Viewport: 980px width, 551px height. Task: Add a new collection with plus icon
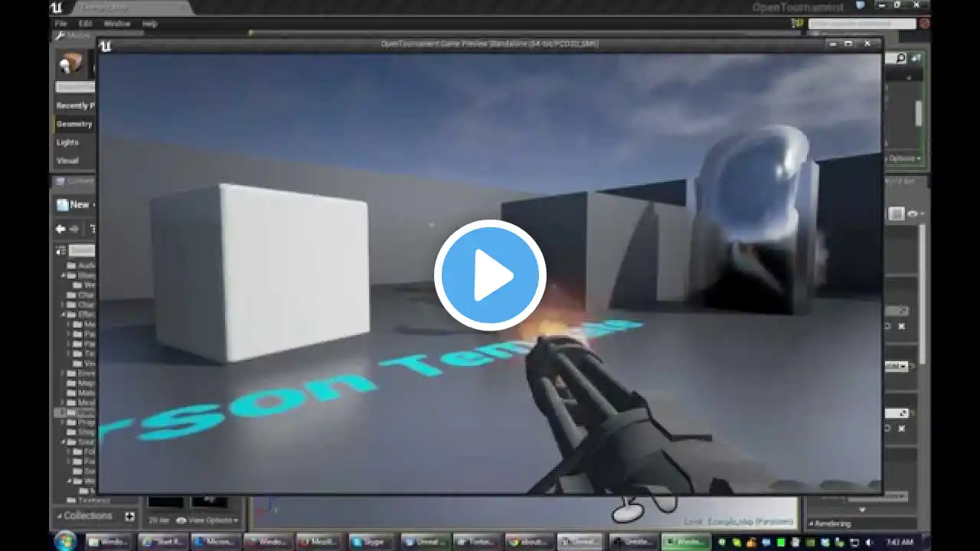click(x=129, y=517)
